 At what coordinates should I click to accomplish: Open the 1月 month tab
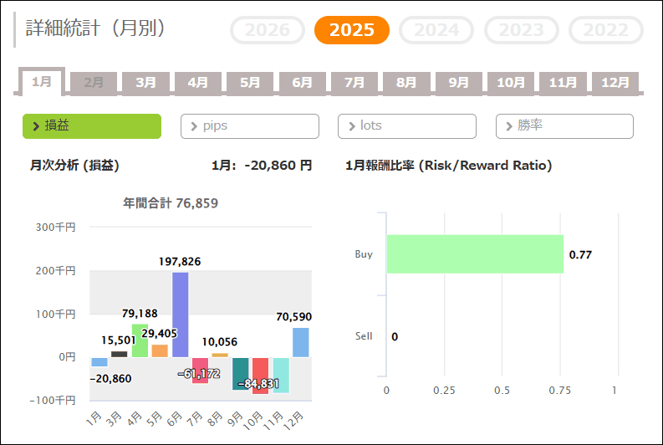pyautogui.click(x=42, y=82)
